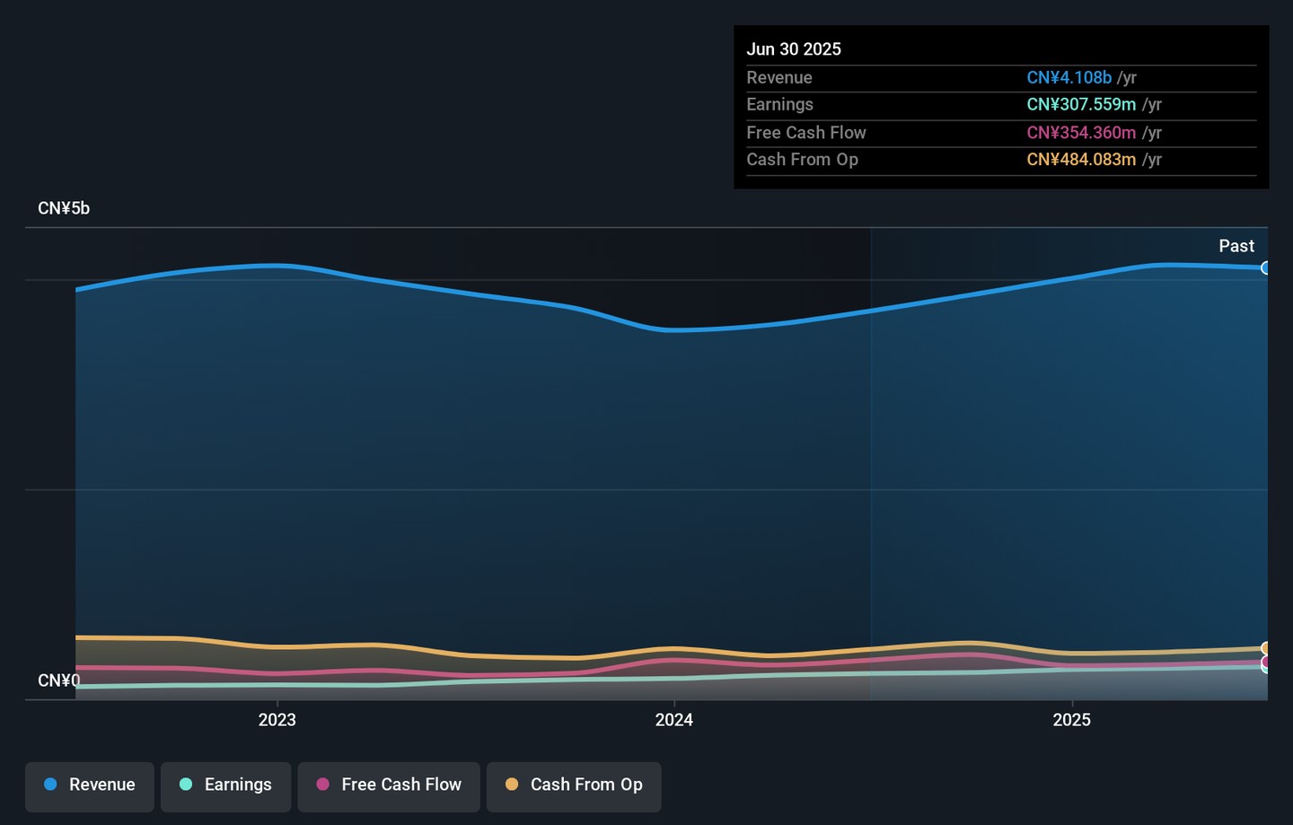
Task: Select the 2025 axis label
Action: click(1072, 720)
